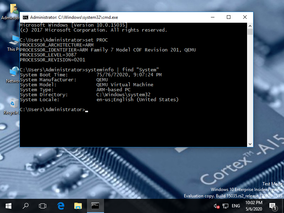Click the System Type ARM-based PC line
The image size is (284, 213).
click(75, 90)
